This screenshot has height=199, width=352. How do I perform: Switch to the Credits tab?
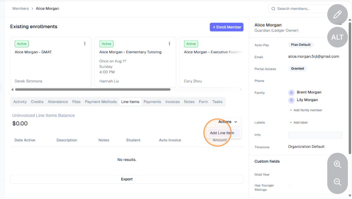point(37,102)
